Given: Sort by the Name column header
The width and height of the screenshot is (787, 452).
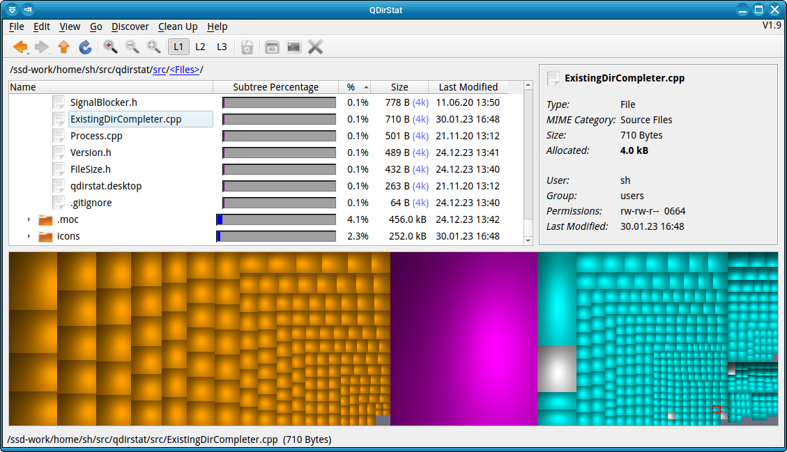Looking at the screenshot, I should tap(111, 87).
